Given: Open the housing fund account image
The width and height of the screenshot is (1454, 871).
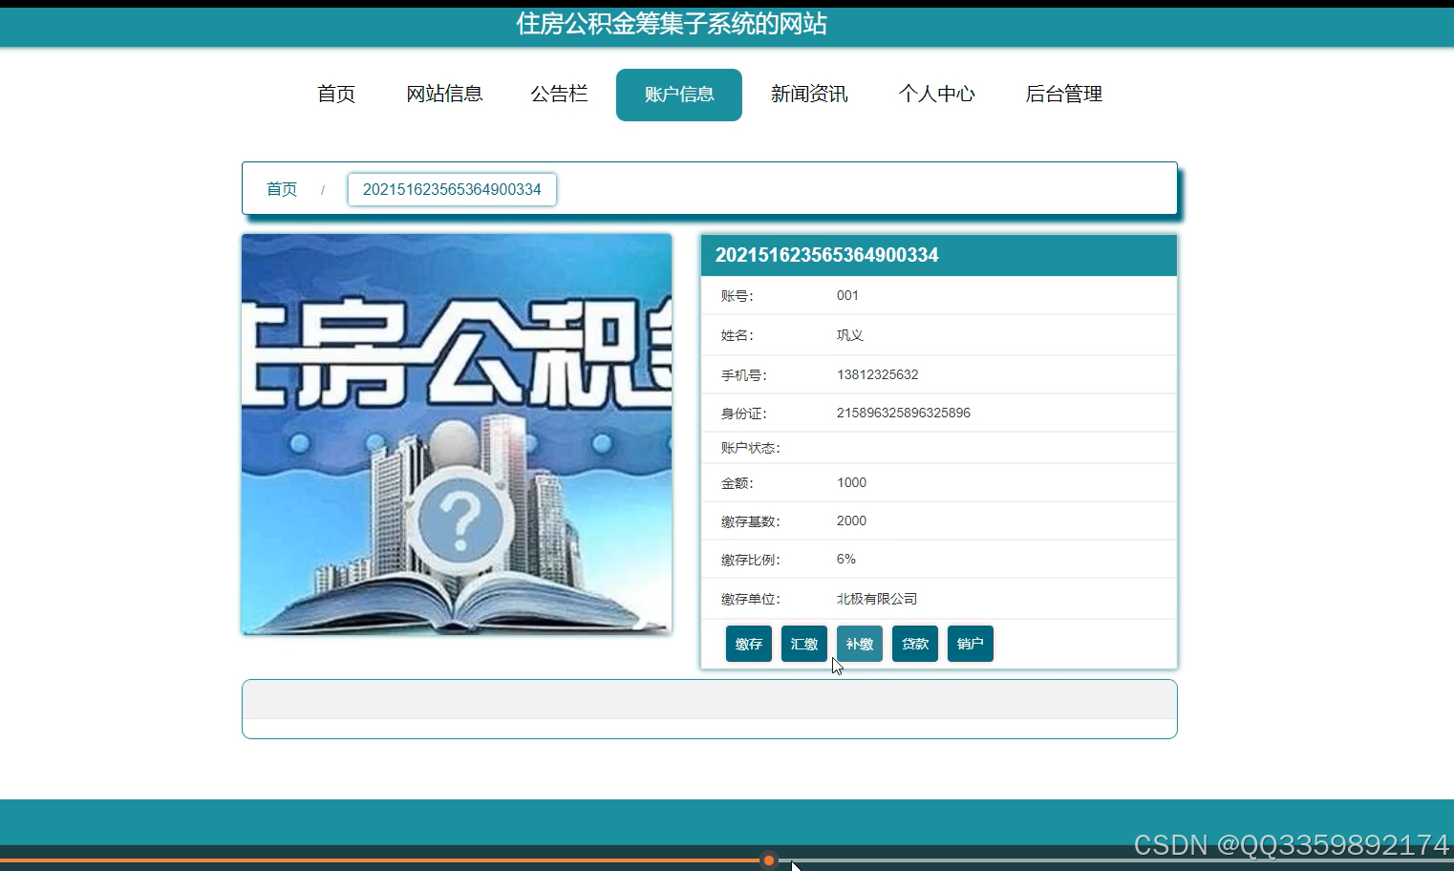Looking at the screenshot, I should coord(457,435).
